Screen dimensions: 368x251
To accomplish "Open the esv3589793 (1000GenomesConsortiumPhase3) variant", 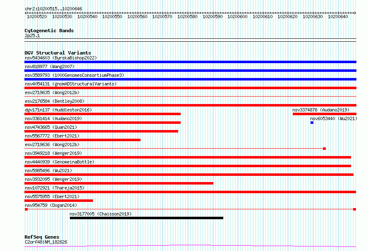I will (x=74, y=75).
